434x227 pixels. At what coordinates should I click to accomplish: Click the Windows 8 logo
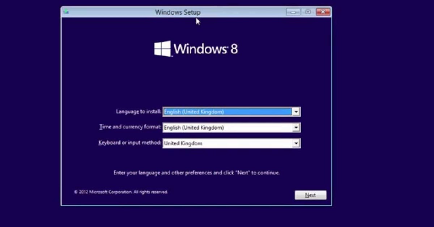[x=196, y=49]
